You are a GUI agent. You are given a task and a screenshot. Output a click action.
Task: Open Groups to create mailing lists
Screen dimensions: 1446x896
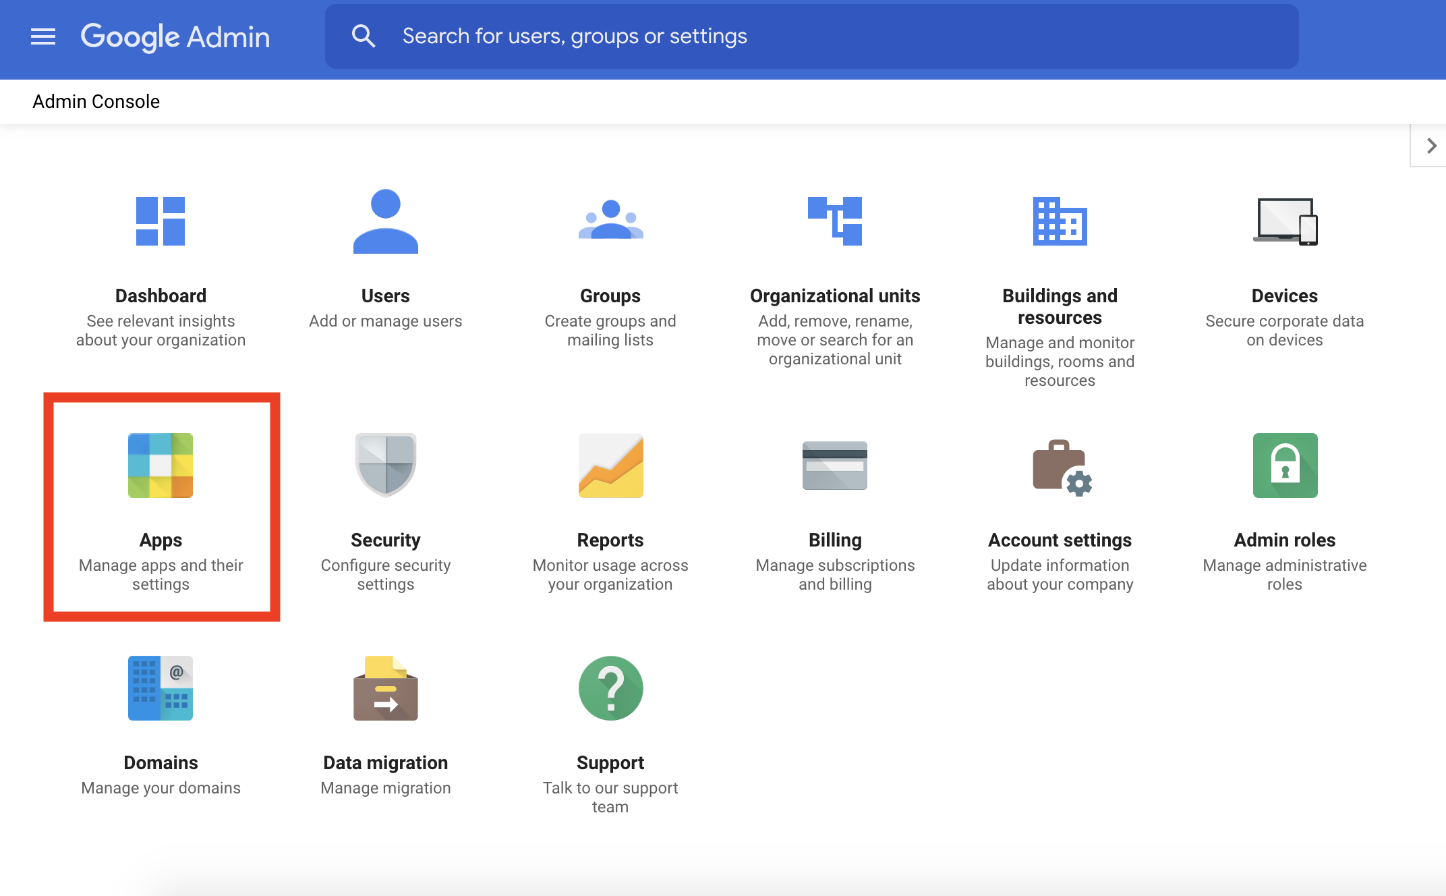[x=610, y=269]
